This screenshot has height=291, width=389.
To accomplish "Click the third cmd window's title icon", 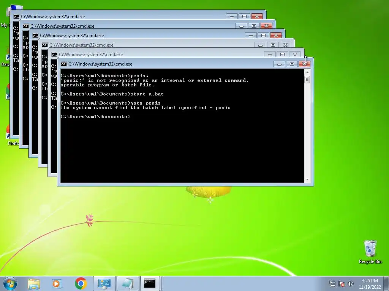I will coord(35,36).
